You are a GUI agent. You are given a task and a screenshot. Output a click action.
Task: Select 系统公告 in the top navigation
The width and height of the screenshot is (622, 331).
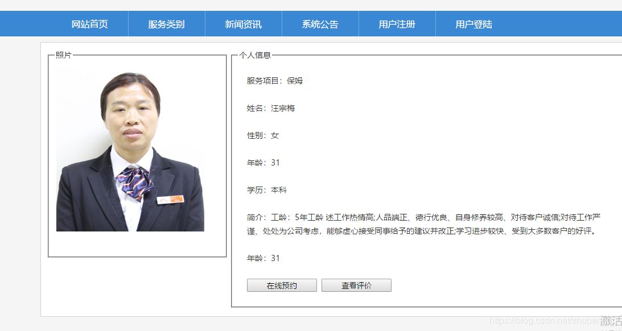320,24
